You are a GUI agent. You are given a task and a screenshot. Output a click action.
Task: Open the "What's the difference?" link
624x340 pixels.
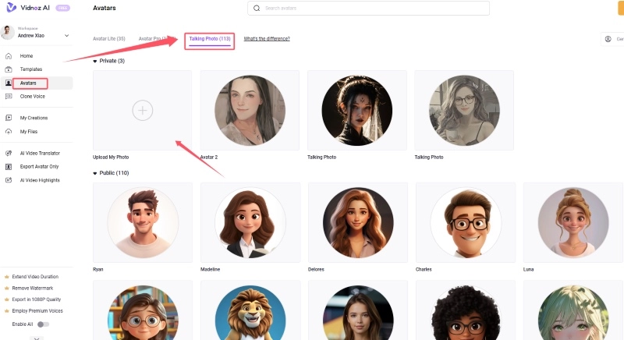[x=267, y=38]
